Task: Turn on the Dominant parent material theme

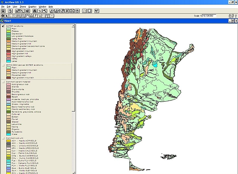Action: coord(4,81)
